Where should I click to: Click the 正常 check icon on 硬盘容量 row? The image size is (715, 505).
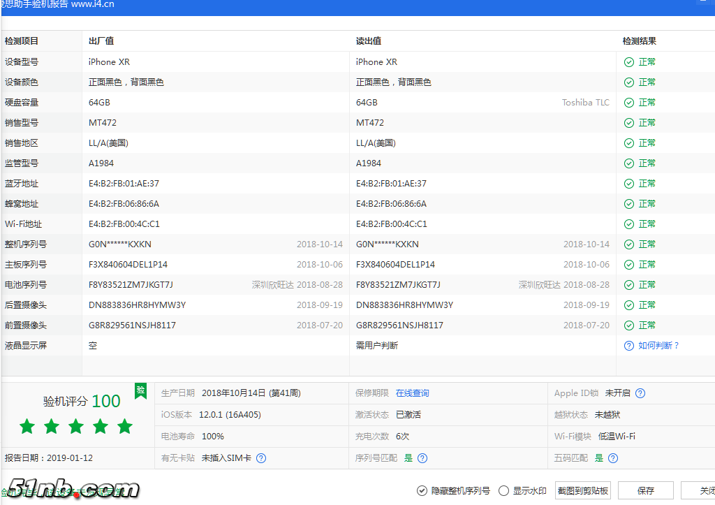pos(629,102)
